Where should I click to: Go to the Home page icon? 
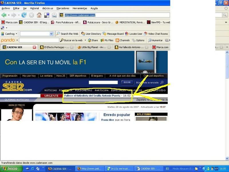[x=39, y=15]
